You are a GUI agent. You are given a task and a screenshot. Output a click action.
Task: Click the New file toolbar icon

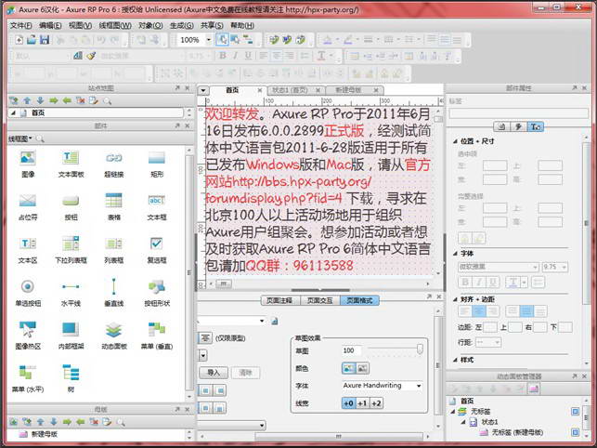pos(19,40)
